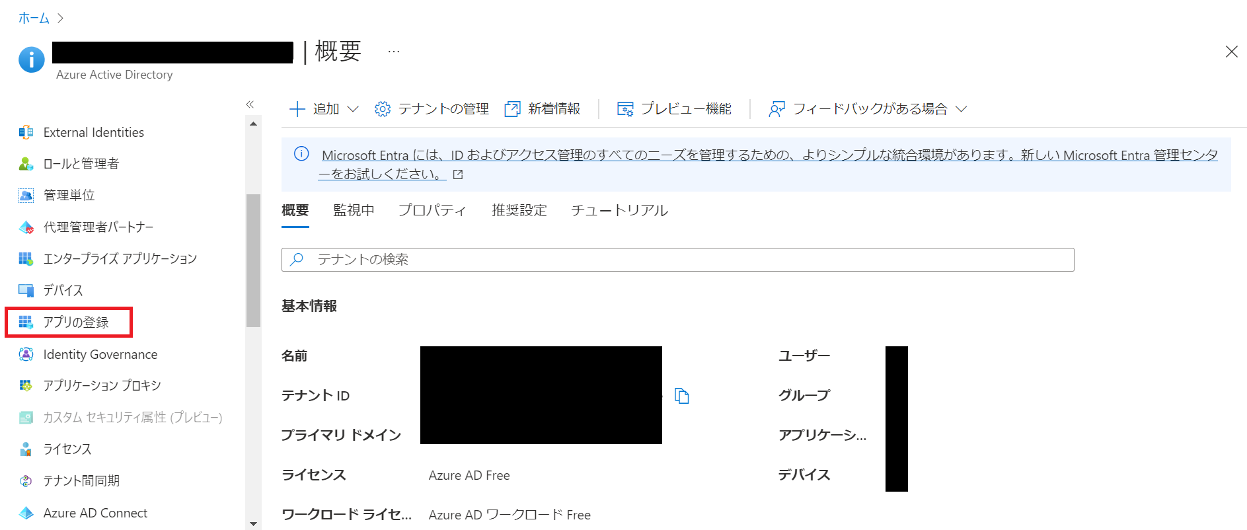Open the 推奨設定 tab
The image size is (1247, 530).
coord(519,210)
